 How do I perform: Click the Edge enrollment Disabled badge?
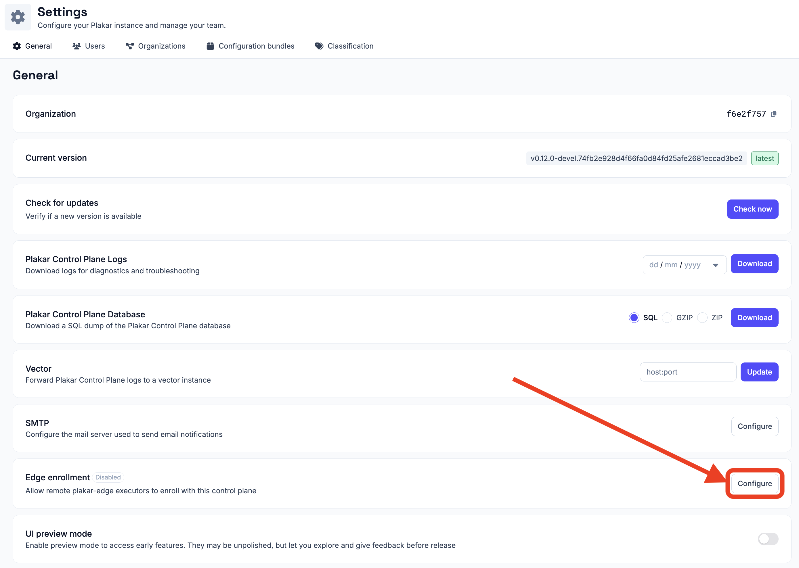click(108, 477)
